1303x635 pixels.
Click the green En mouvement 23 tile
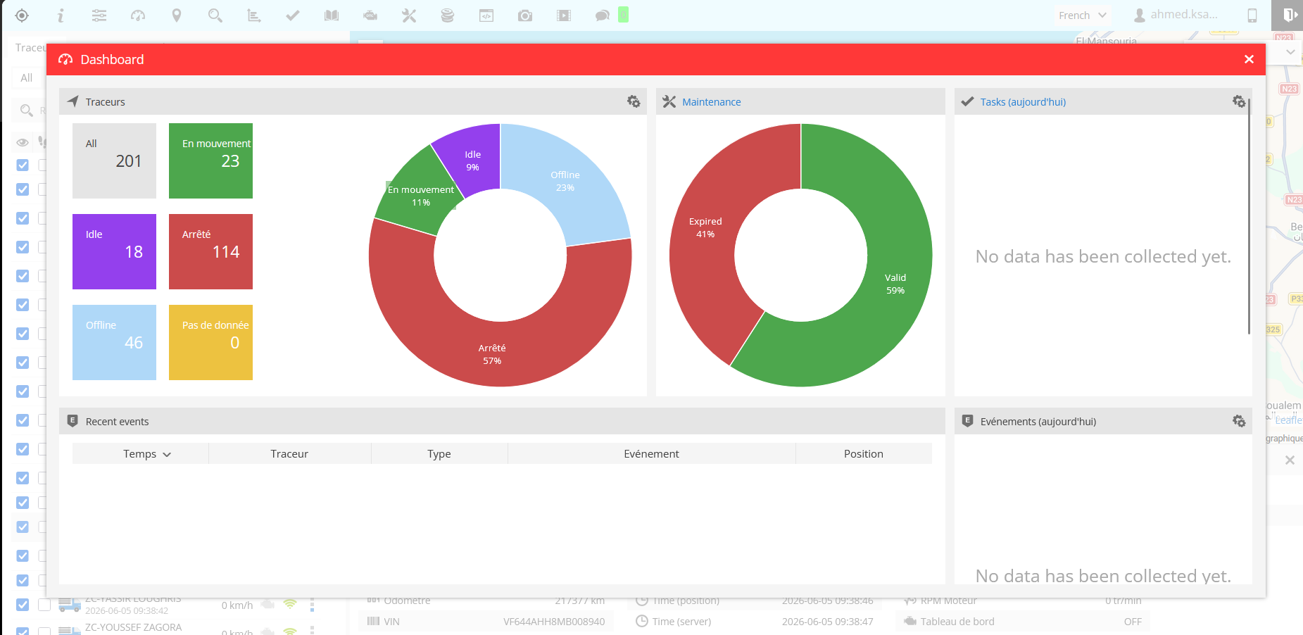click(210, 161)
